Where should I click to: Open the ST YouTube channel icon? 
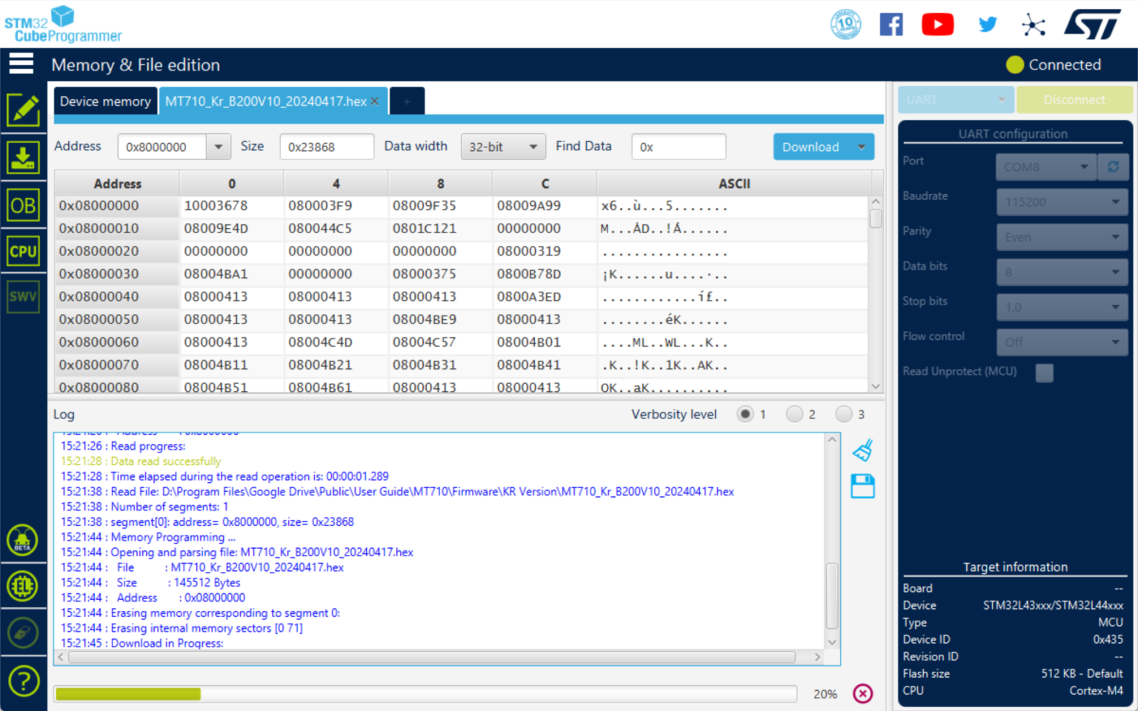click(937, 24)
